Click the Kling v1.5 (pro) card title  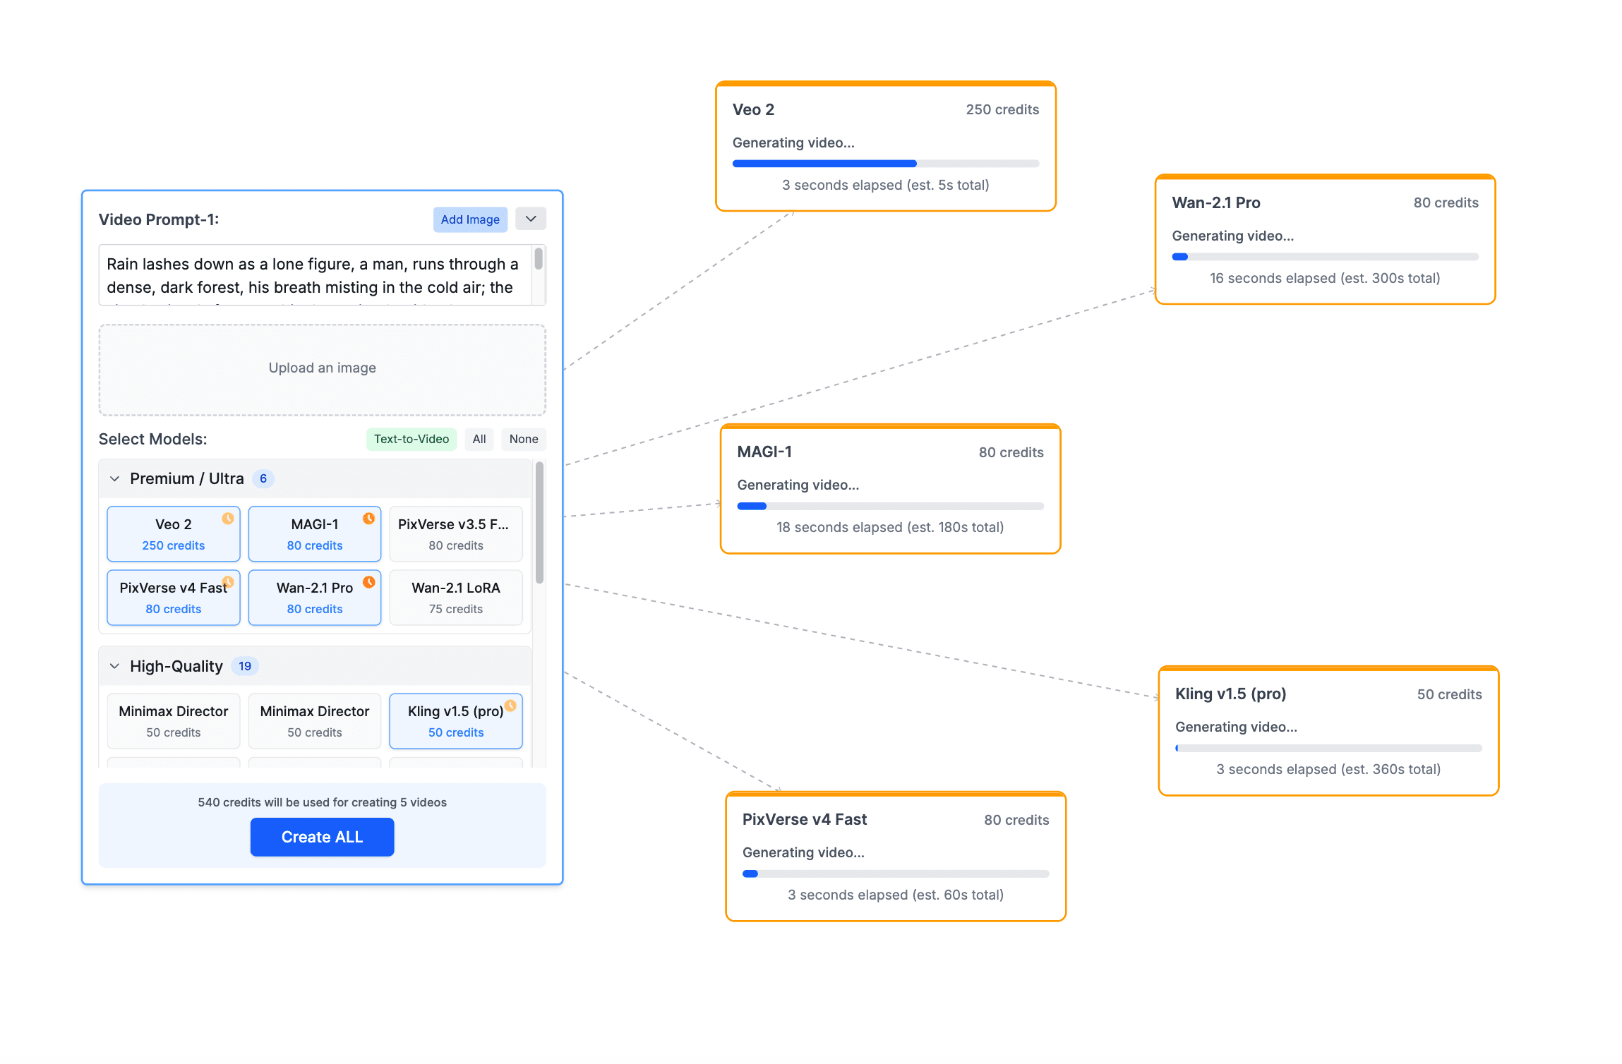click(x=1231, y=694)
